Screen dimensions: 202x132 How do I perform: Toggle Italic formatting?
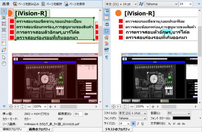coord(138,124)
